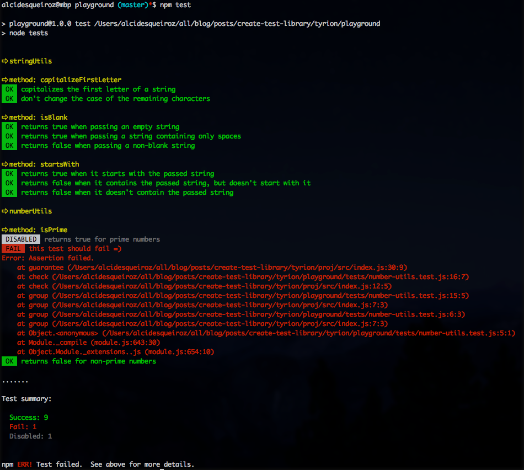Click the red FAIL badge on failing test
The image size is (524, 470).
(13, 248)
